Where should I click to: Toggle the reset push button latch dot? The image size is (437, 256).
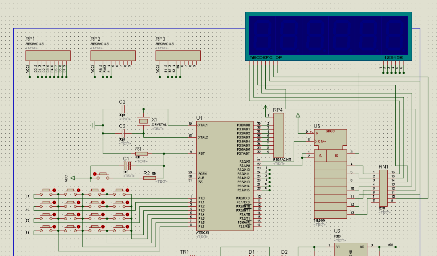pyautogui.click(x=95, y=174)
